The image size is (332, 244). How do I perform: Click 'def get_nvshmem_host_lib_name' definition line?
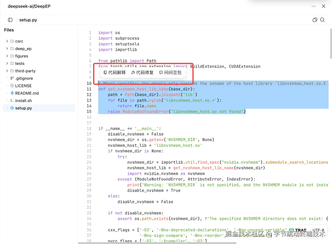[x=147, y=89]
